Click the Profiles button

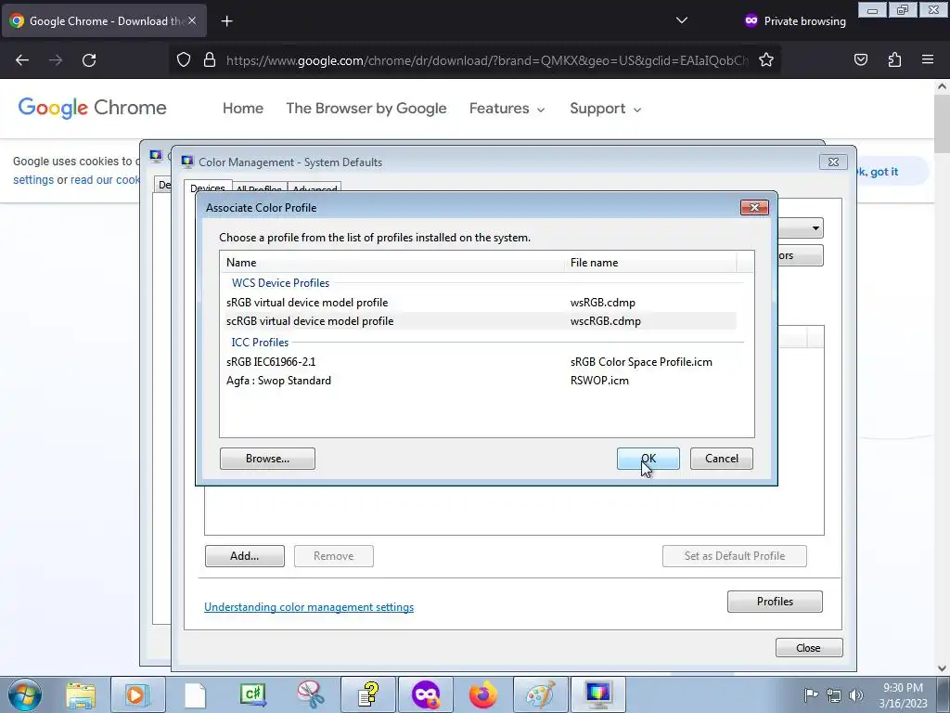(x=775, y=602)
